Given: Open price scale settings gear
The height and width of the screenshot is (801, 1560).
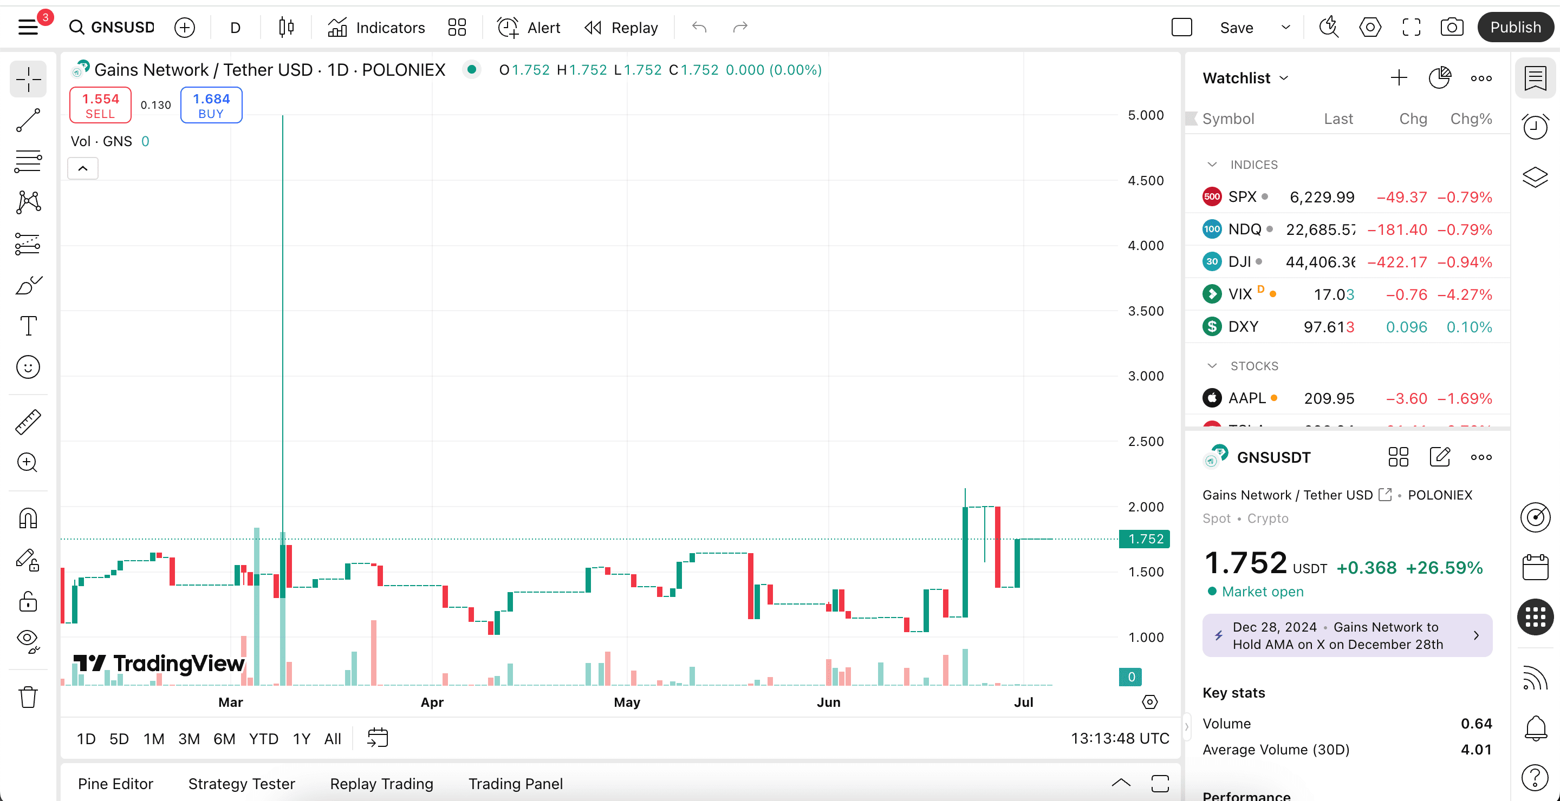Looking at the screenshot, I should click(x=1149, y=702).
